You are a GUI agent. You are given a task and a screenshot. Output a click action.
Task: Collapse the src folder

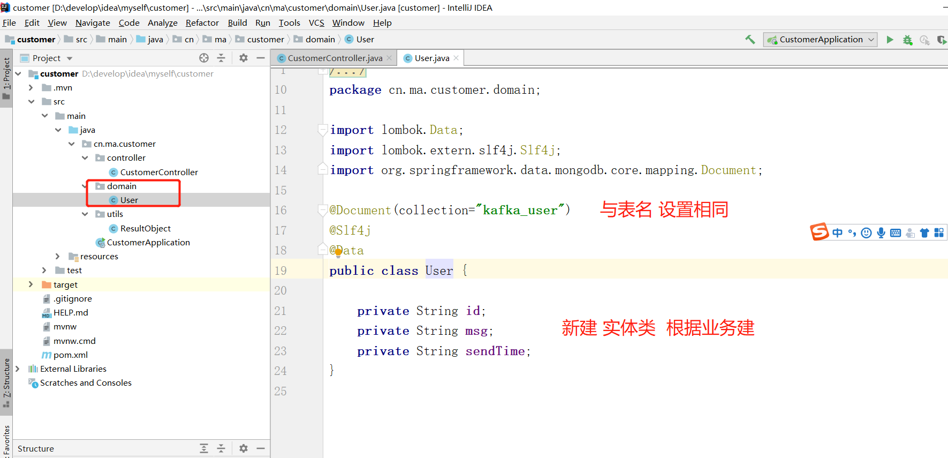pyautogui.click(x=31, y=101)
